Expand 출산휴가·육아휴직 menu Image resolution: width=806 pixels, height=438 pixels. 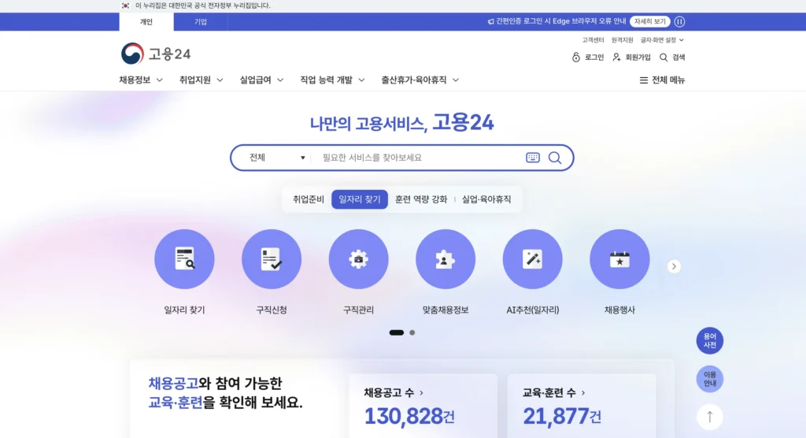click(420, 80)
